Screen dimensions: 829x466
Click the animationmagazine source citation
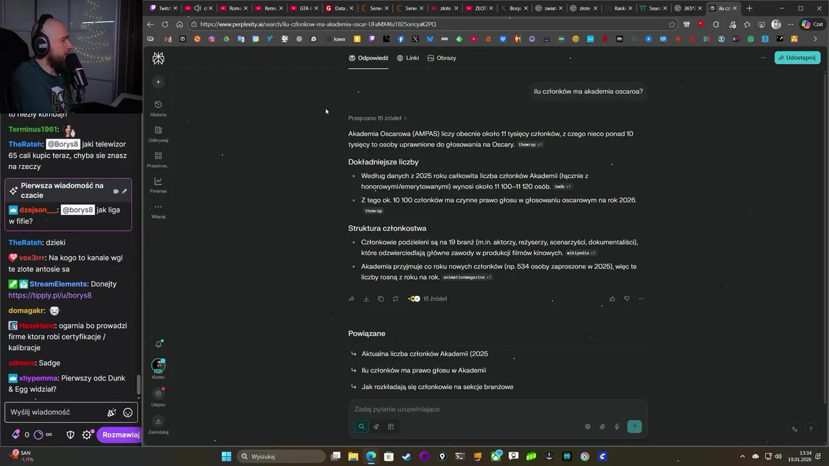(468, 277)
